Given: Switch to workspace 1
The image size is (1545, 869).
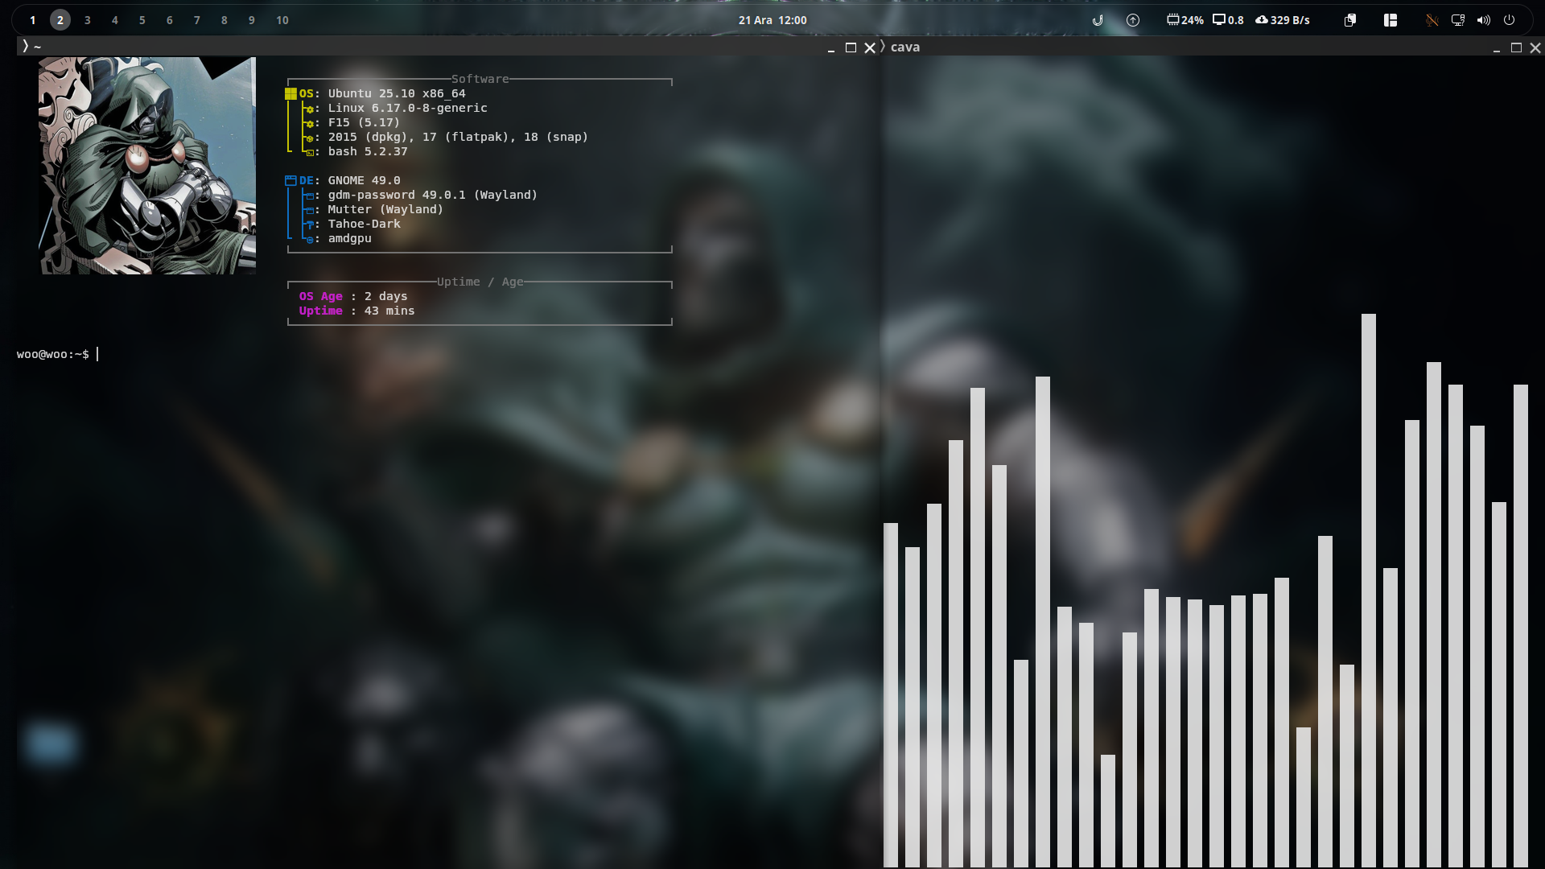Looking at the screenshot, I should coord(33,20).
